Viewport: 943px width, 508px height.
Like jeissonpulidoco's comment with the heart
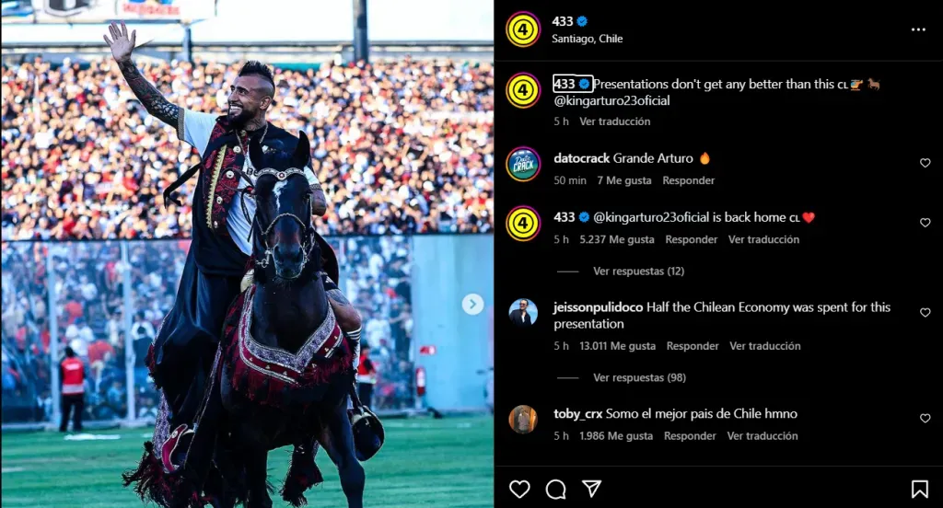click(x=925, y=313)
